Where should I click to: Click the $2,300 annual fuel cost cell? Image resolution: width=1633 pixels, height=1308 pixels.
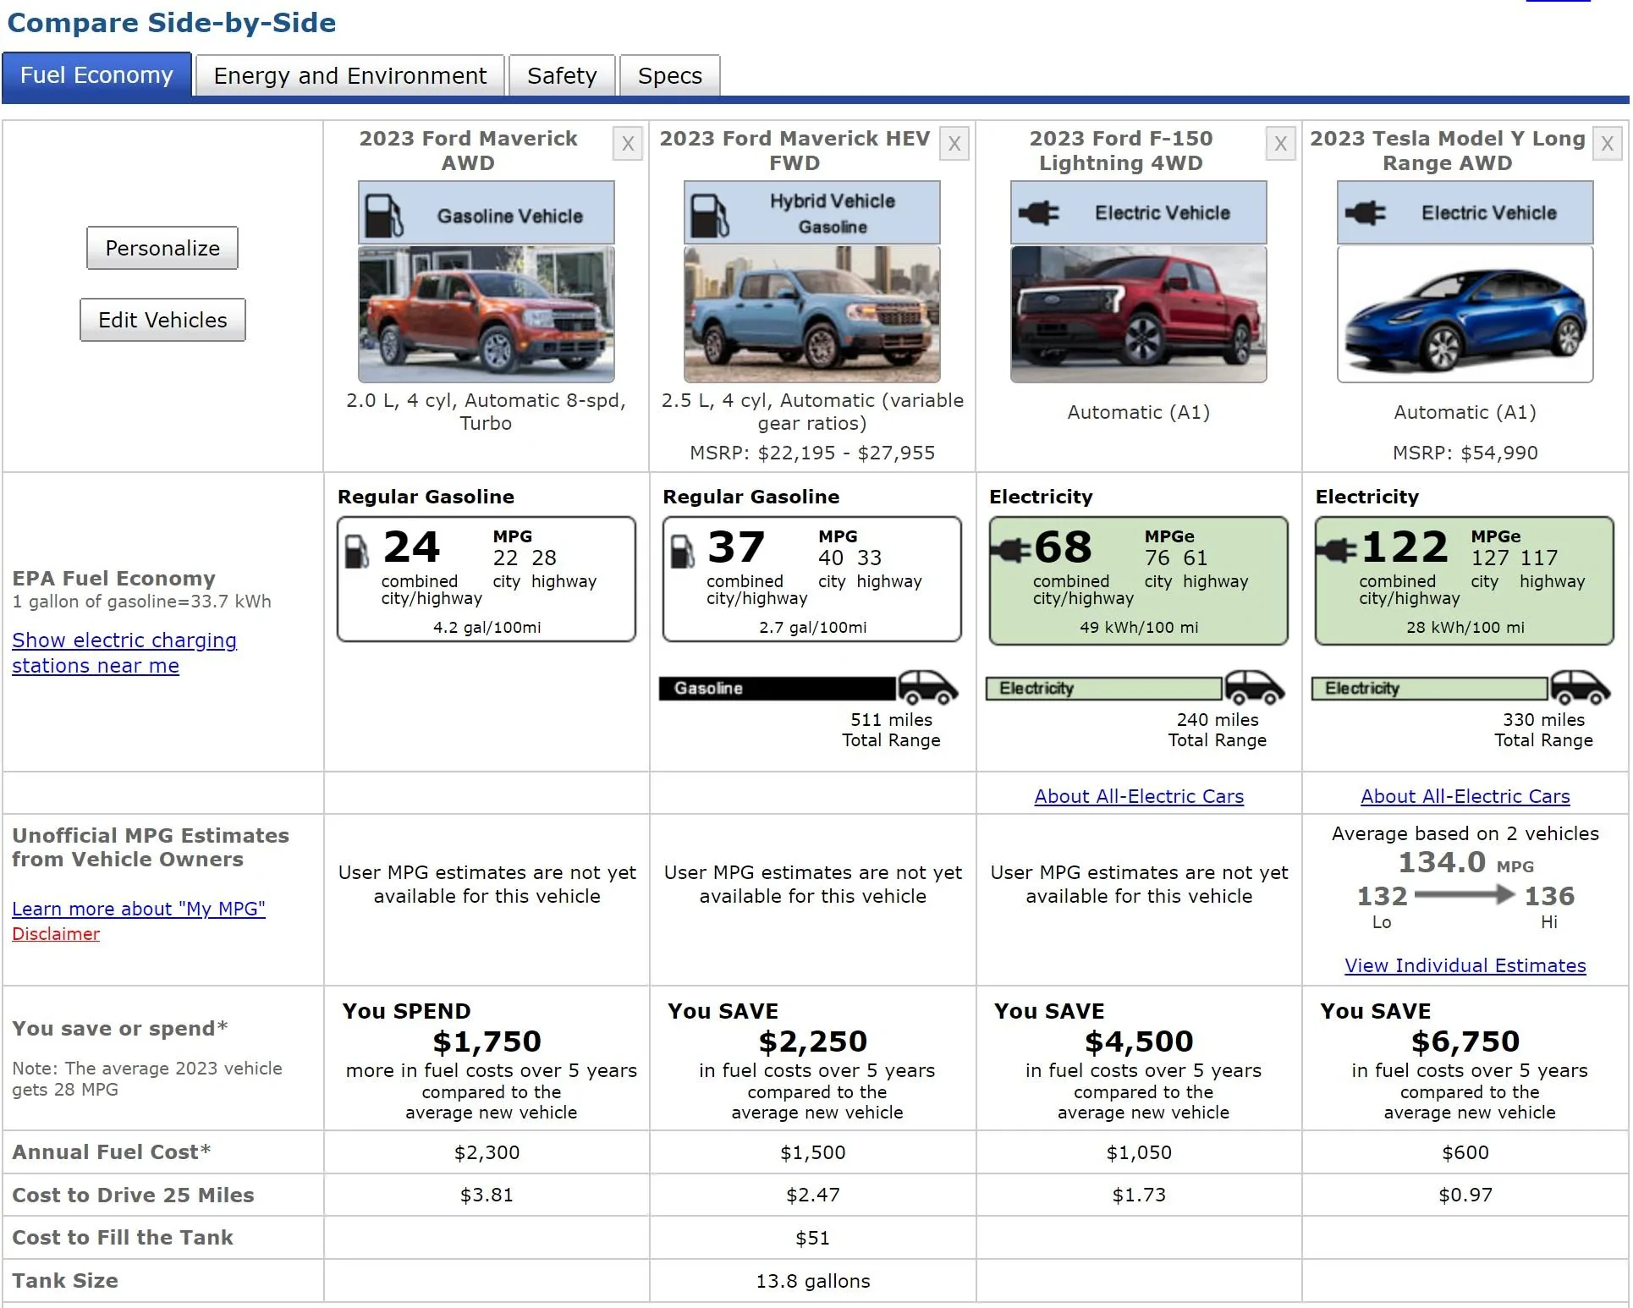tap(487, 1152)
